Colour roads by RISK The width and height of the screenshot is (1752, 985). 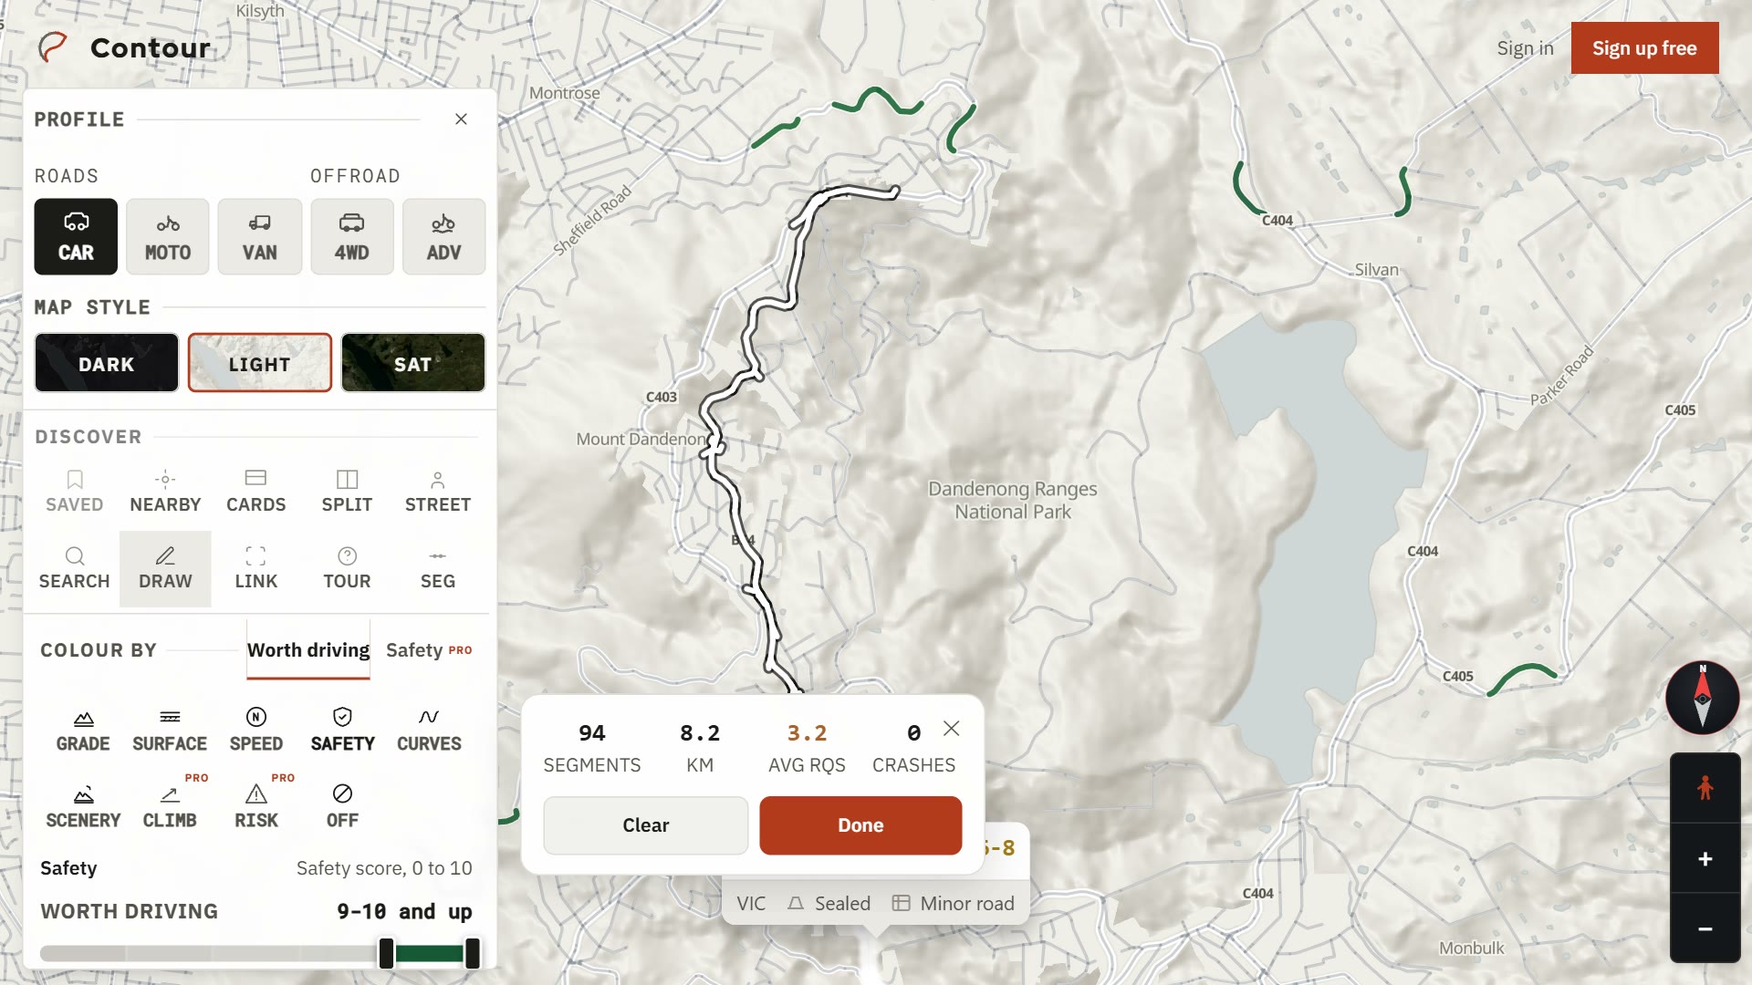click(256, 808)
